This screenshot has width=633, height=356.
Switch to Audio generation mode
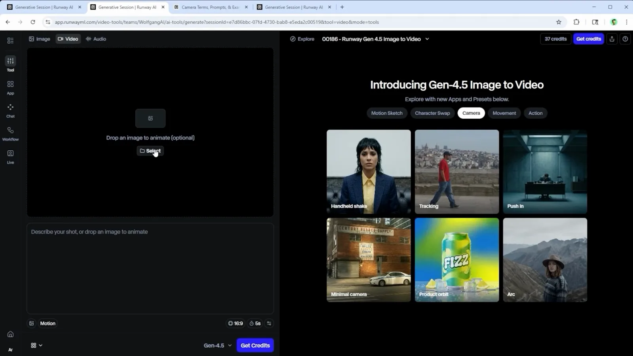coord(96,39)
